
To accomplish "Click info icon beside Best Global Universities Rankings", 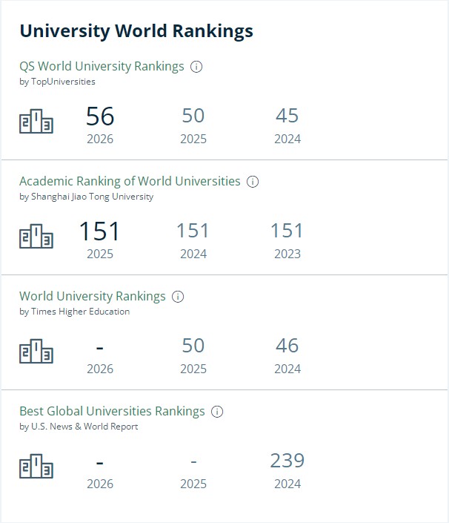I will [x=217, y=412].
